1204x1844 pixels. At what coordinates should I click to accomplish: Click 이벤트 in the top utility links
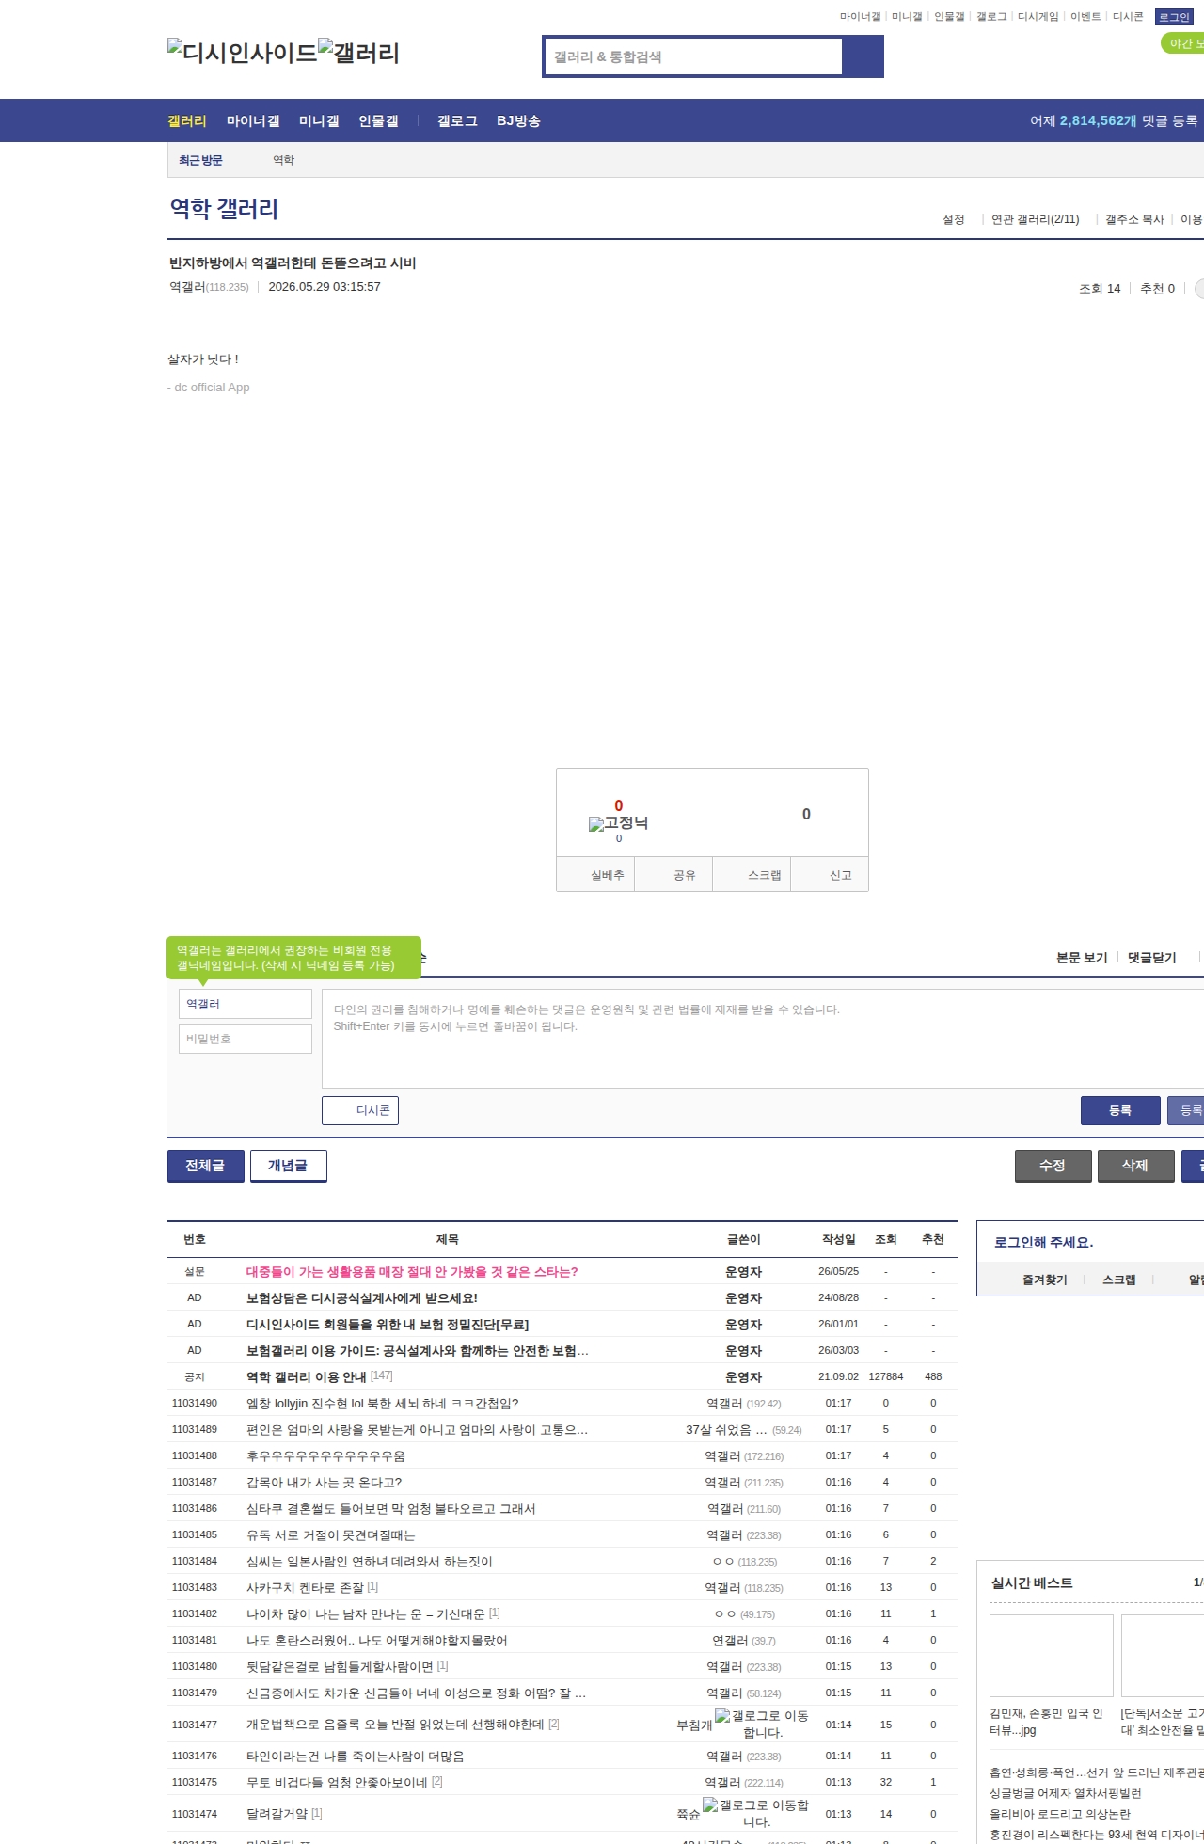pyautogui.click(x=1085, y=17)
